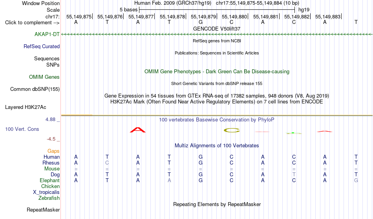
Task: Click the Gaps row label
Action: (53, 151)
